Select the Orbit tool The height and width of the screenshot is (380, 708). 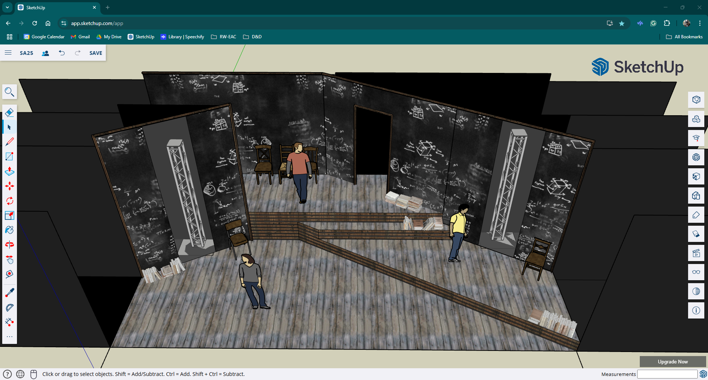pos(10,245)
